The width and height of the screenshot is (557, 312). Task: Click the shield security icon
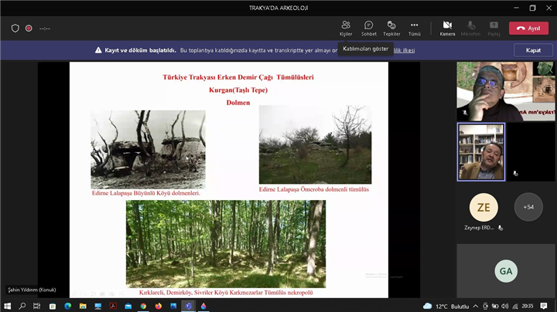15,29
